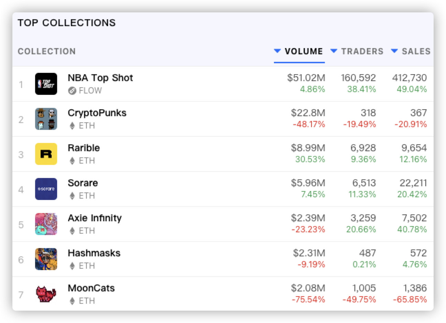
Task: Open the NBA Top Shot collection link
Action: [x=100, y=78]
